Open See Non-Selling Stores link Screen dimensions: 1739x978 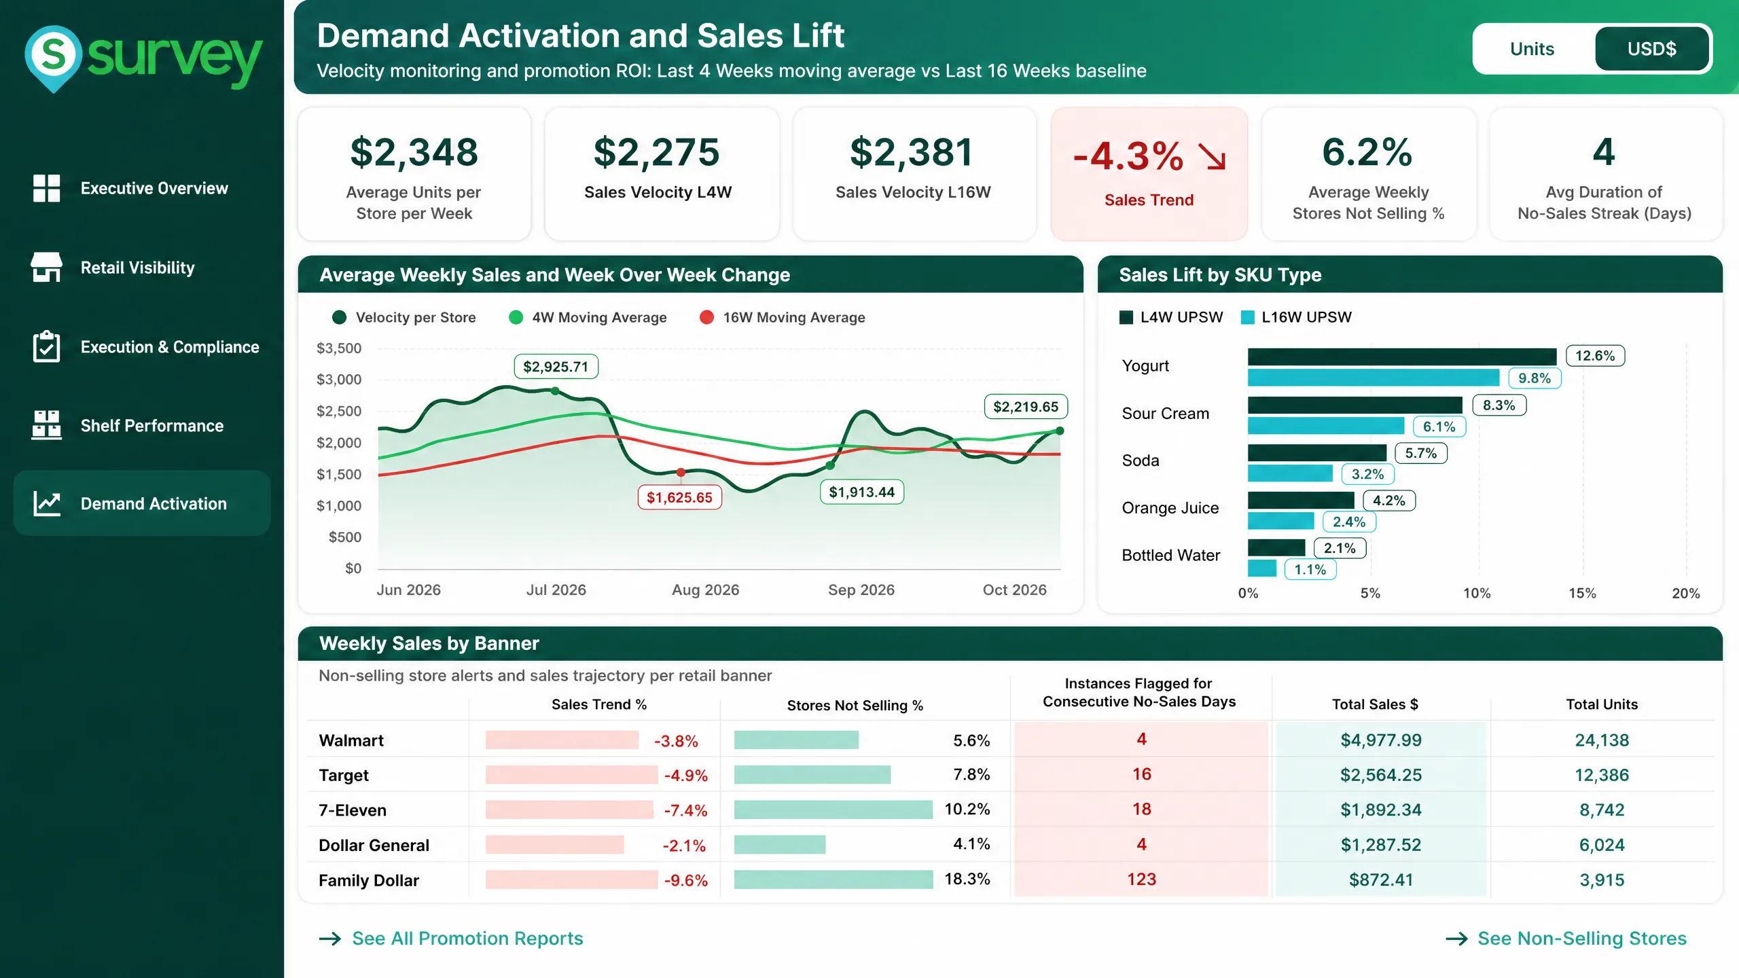[1582, 939]
